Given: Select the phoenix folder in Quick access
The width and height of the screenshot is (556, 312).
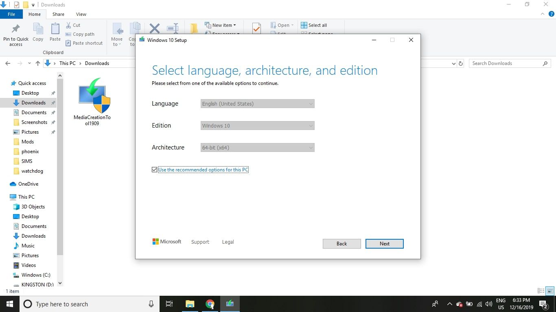Looking at the screenshot, I should 30,152.
